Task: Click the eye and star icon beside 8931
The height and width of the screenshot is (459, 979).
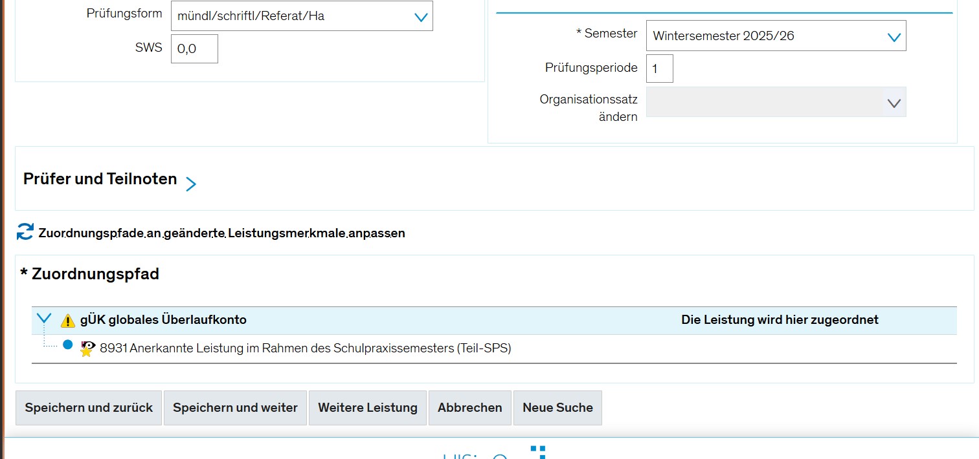Action: 87,348
